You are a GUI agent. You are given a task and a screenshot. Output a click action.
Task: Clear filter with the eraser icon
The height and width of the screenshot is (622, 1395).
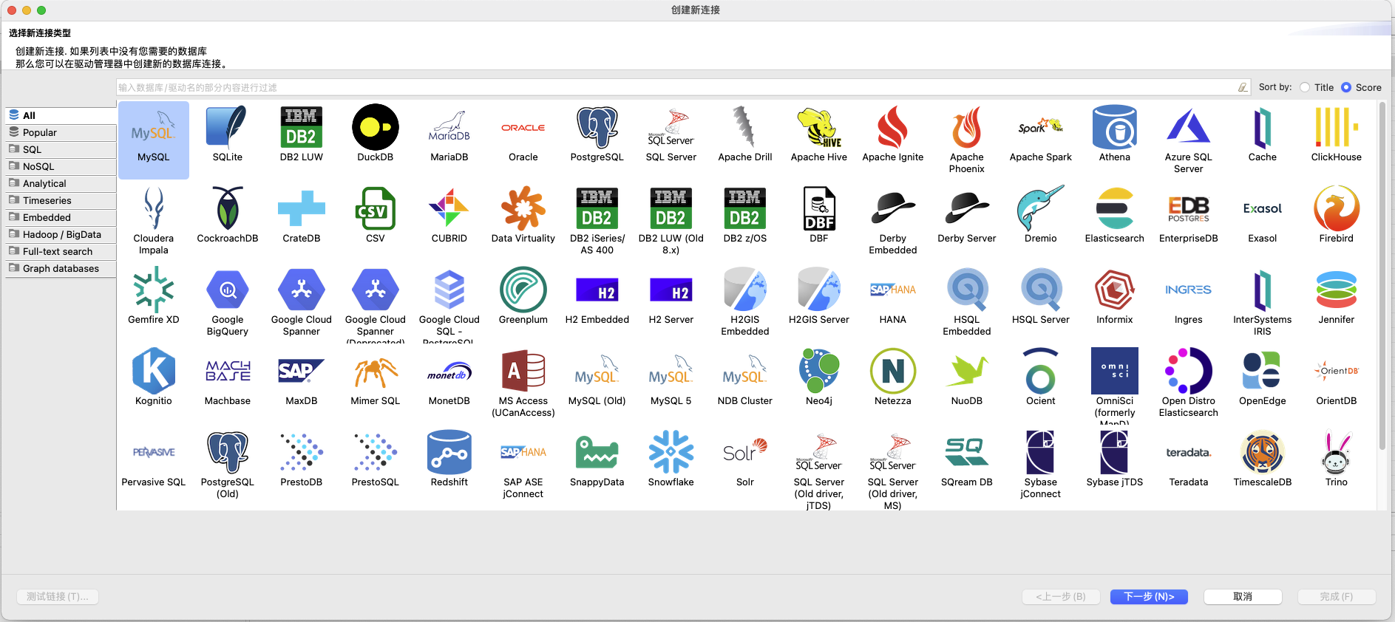point(1243,87)
